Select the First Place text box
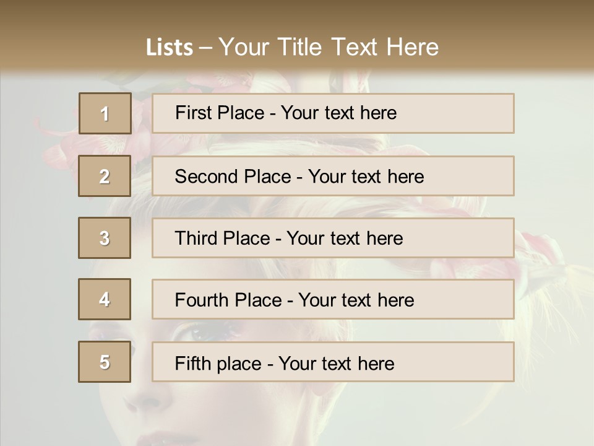594x446 pixels. pyautogui.click(x=333, y=113)
